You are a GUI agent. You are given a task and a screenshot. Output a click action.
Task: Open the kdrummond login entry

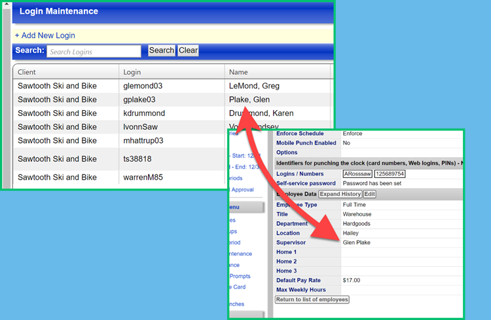click(x=144, y=113)
